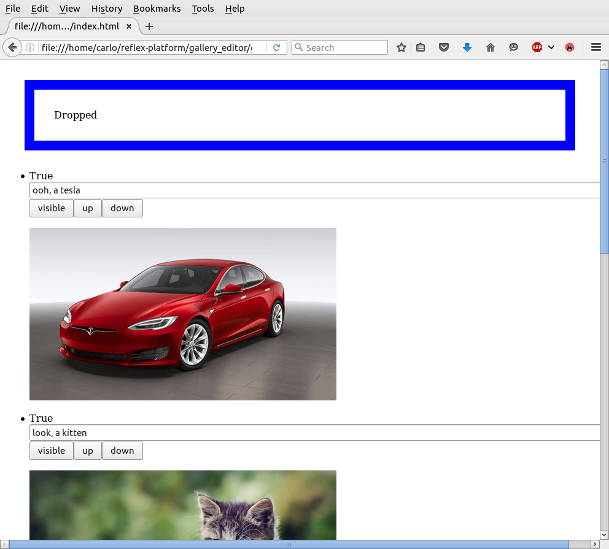Viewport: 609px width, 549px height.
Task: Open the Edit menu
Action: click(x=40, y=9)
